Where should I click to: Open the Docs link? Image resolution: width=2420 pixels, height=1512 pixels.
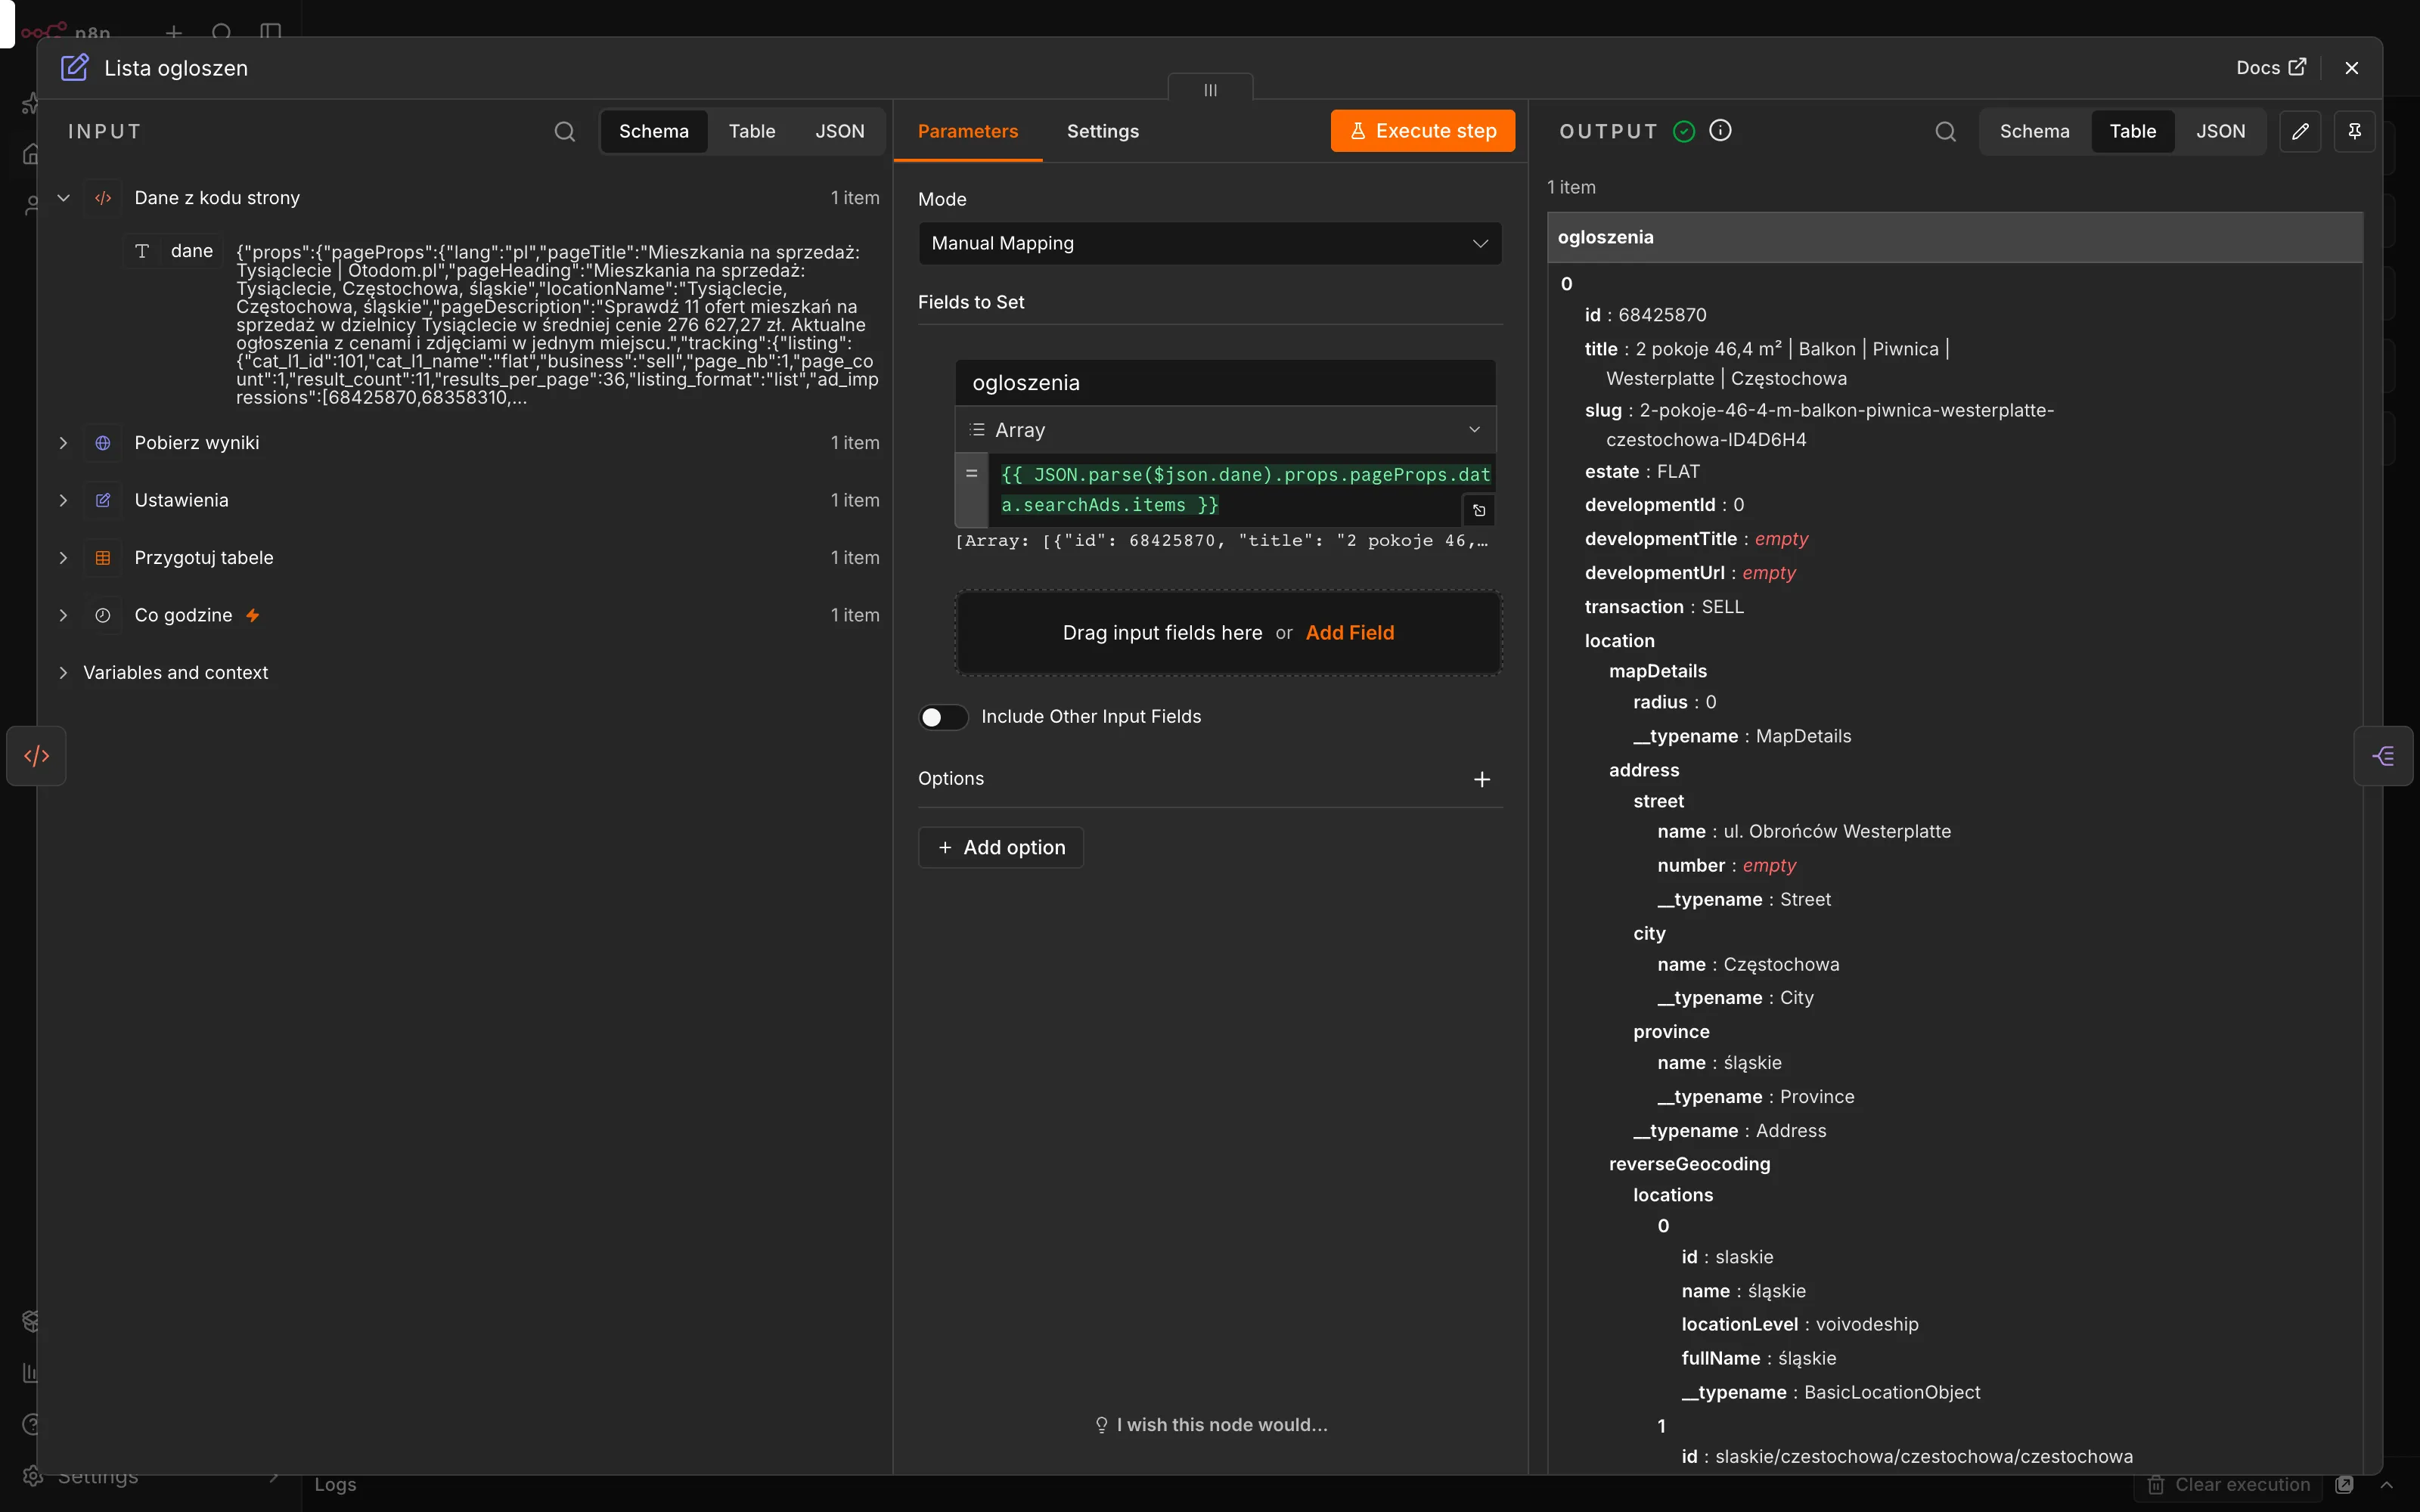[2271, 67]
